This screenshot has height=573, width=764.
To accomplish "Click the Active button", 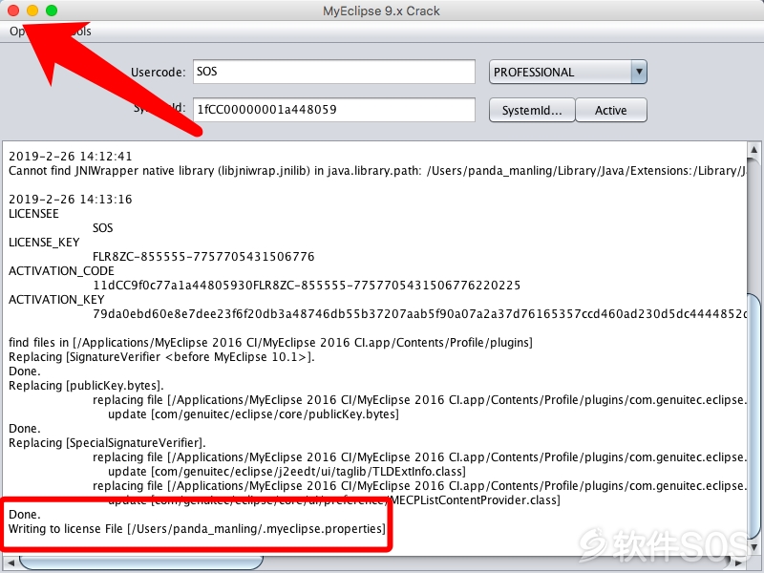I will pos(611,110).
